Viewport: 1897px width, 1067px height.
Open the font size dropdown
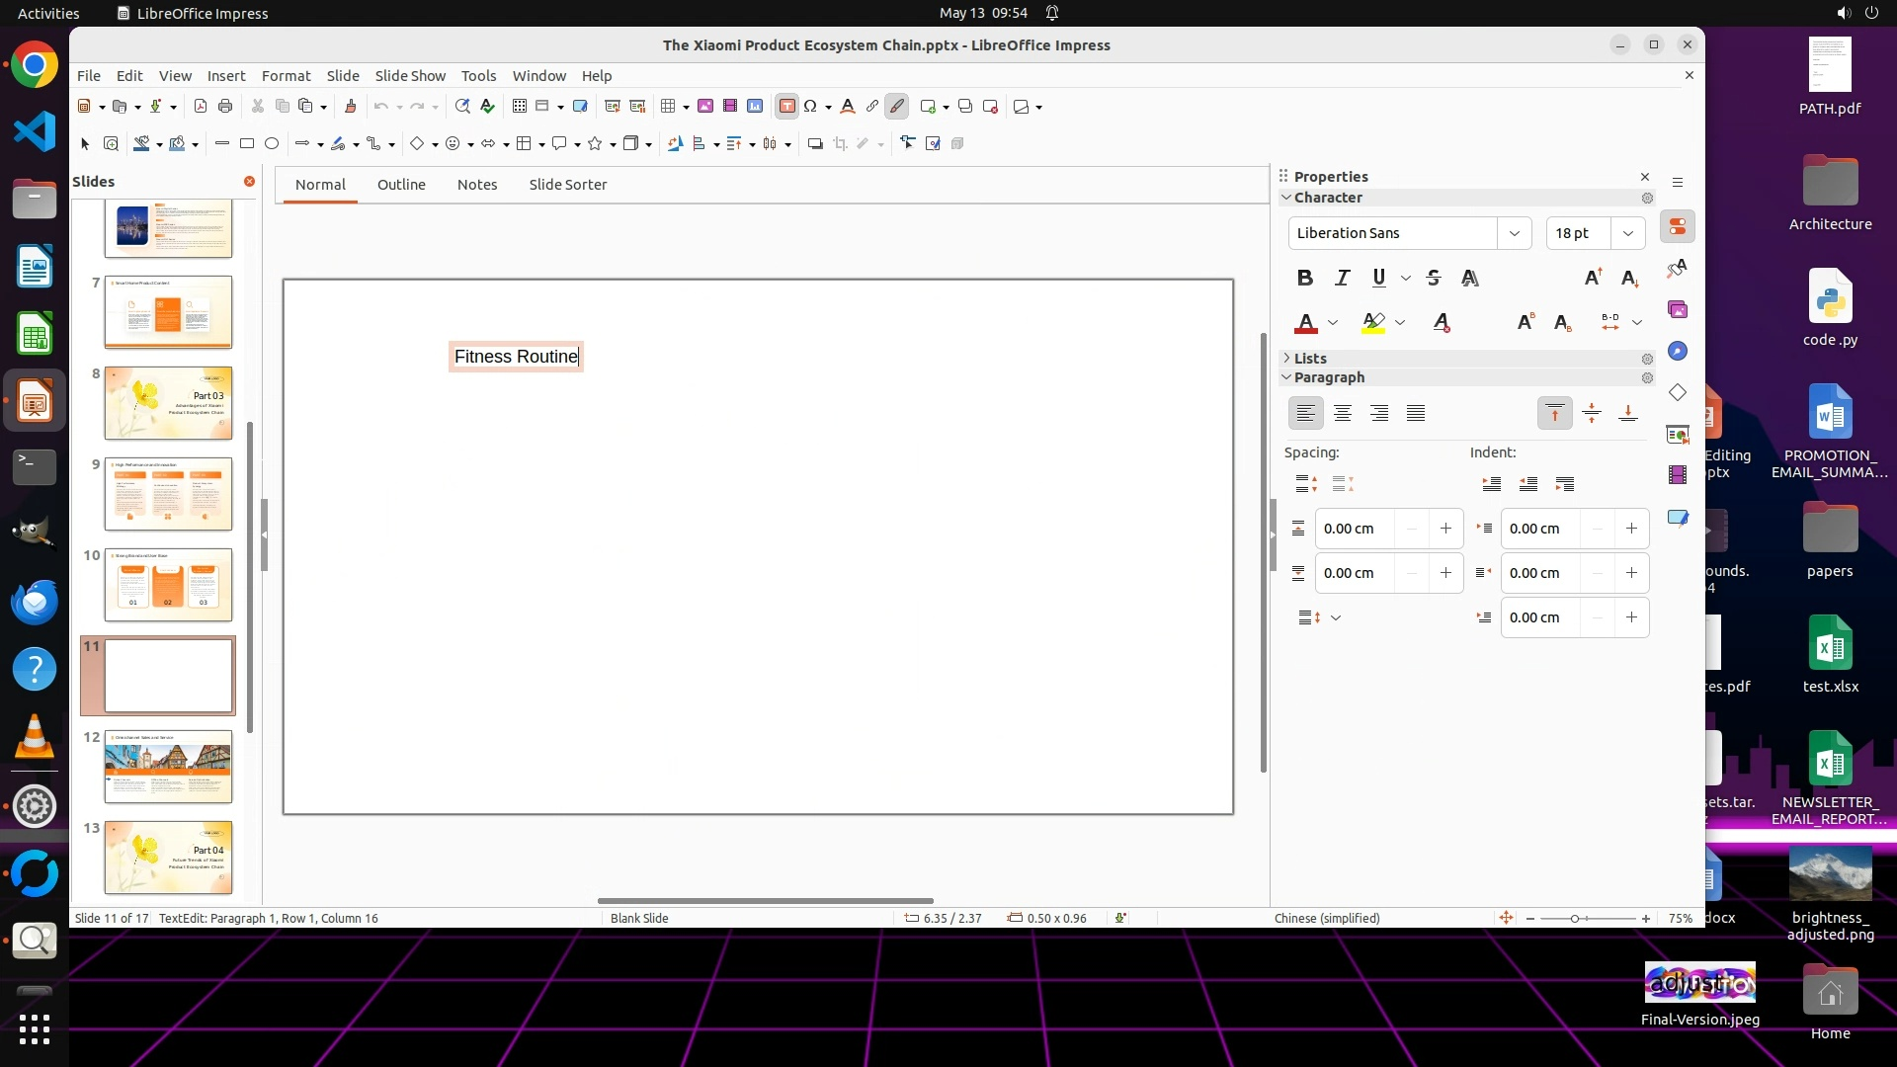tap(1627, 233)
